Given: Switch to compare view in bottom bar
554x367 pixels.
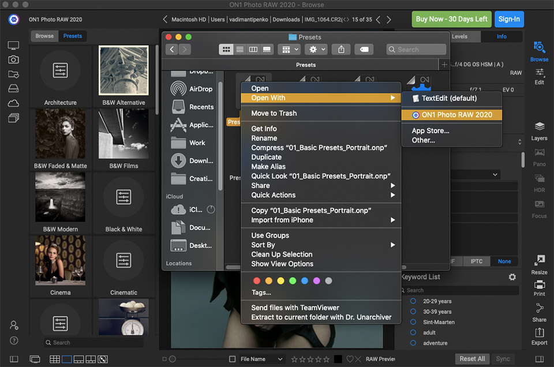Looking at the screenshot, I should click(x=91, y=359).
